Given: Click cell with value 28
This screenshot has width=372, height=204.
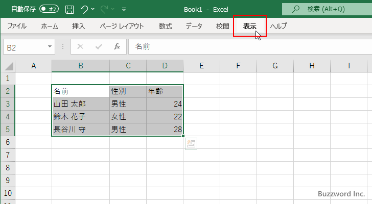Looking at the screenshot, I should tap(165, 130).
